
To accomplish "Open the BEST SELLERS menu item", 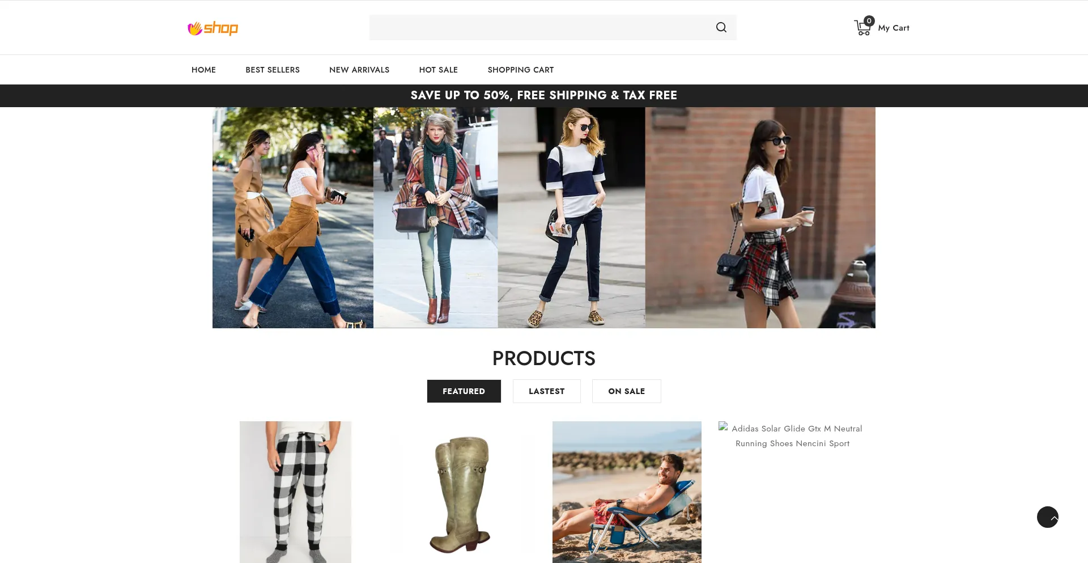I will click(x=273, y=70).
